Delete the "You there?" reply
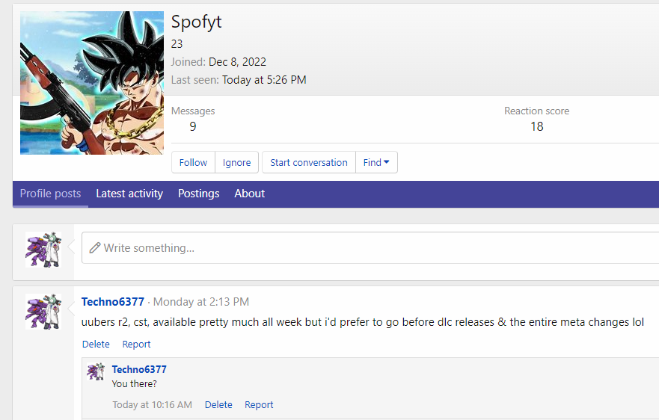 coord(218,405)
